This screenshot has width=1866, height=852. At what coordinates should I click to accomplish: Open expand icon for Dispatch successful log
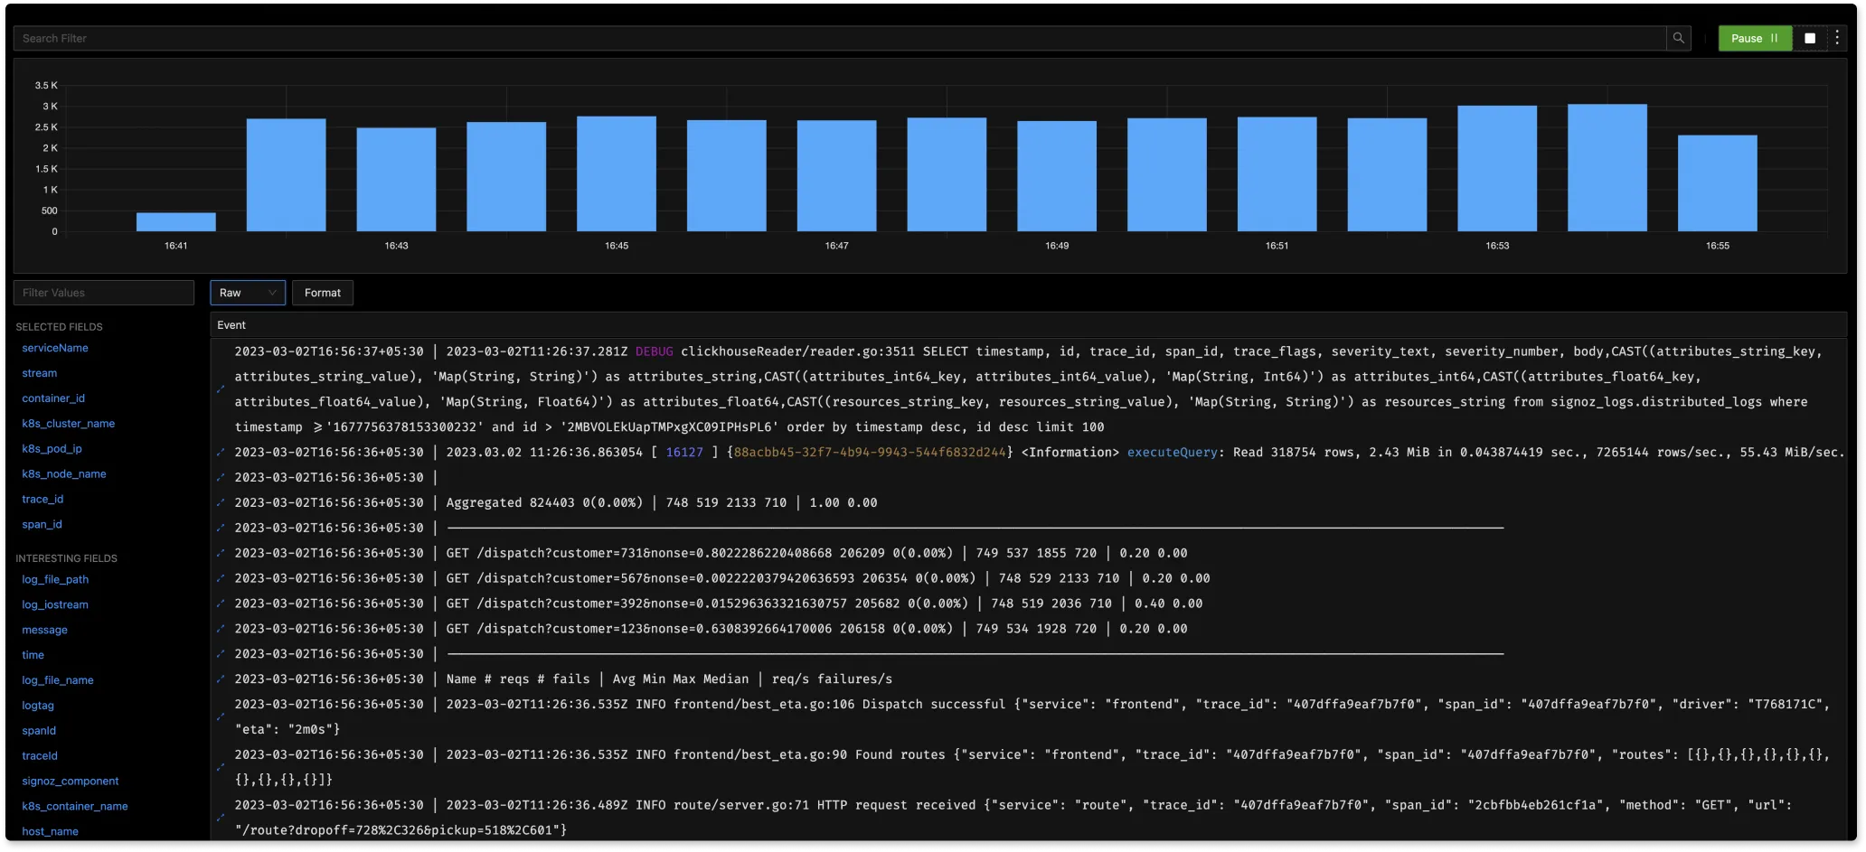pyautogui.click(x=221, y=716)
